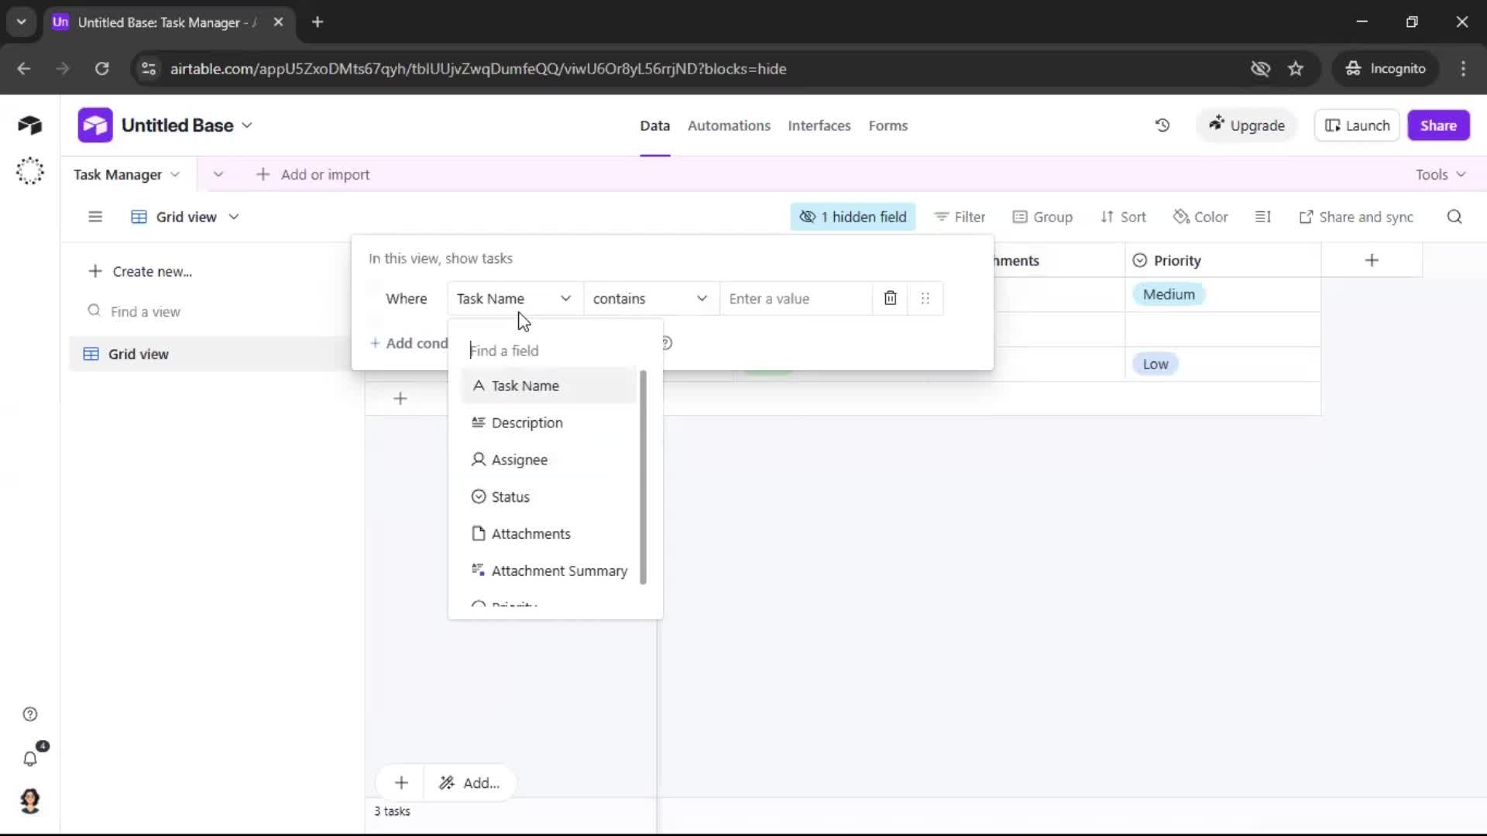Switch to the Interfaces tab
Viewport: 1487px width, 836px height.
819,125
